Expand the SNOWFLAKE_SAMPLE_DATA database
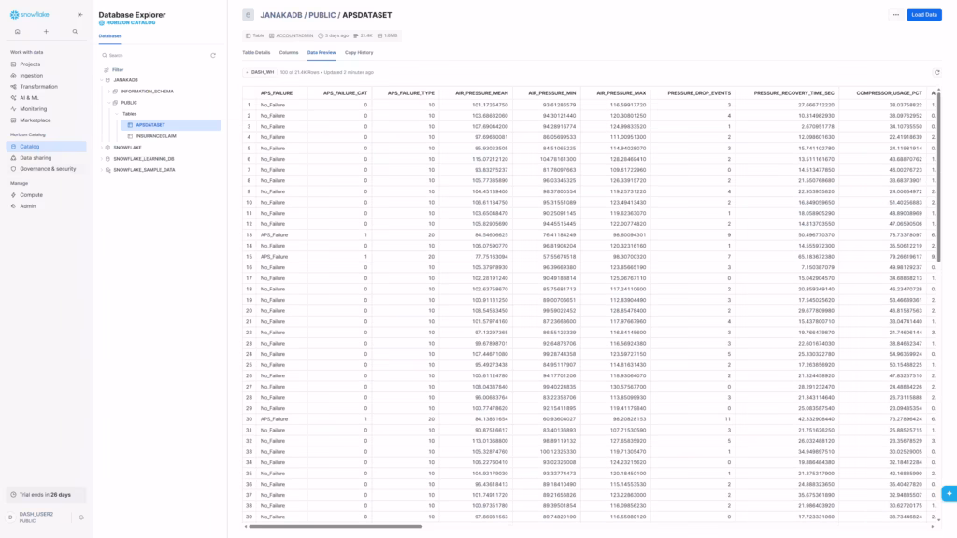This screenshot has width=957, height=538. coord(102,170)
